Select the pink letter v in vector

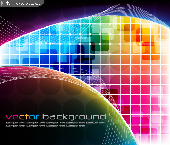tap(8, 117)
